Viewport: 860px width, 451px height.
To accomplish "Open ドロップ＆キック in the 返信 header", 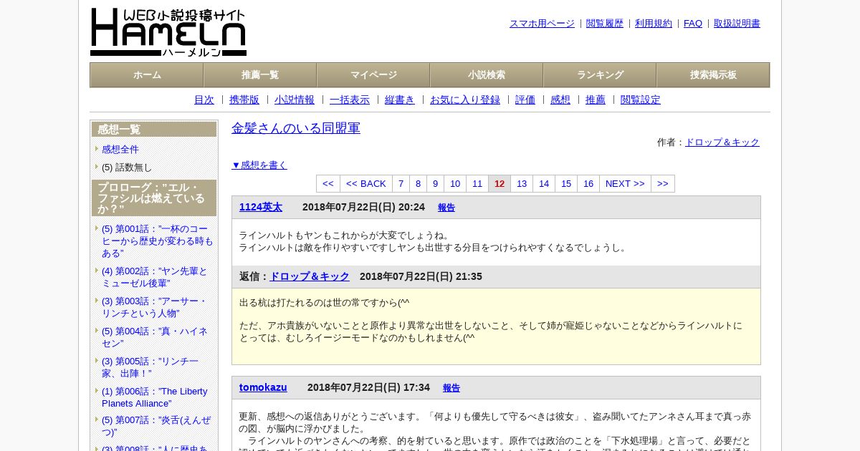I will [309, 276].
